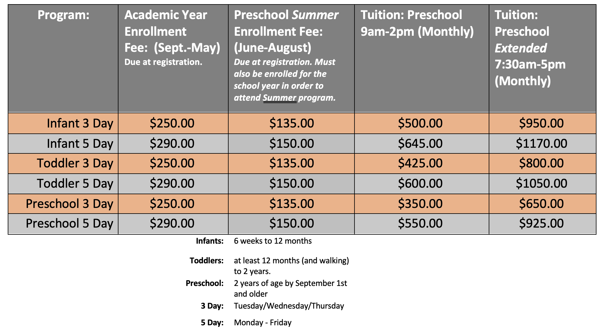
Task: Click the Toddlers age definition label
Action: point(207,261)
